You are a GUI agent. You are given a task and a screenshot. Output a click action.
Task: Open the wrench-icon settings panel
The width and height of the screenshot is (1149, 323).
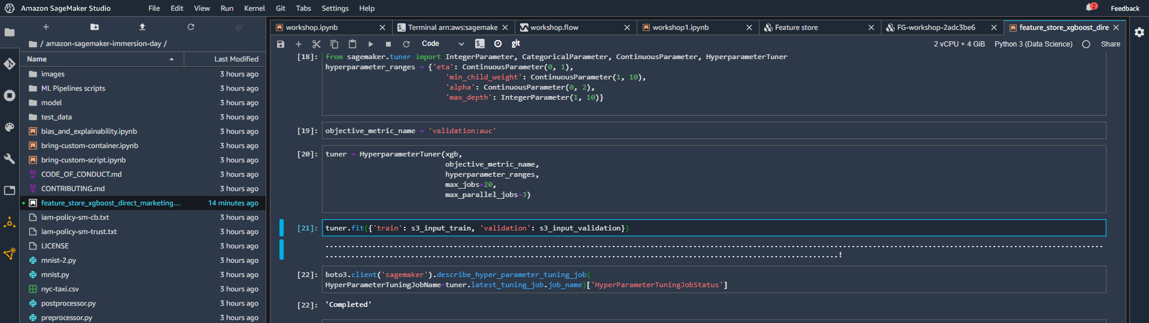point(10,159)
